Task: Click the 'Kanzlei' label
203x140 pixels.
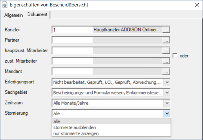Action: tap(12, 30)
